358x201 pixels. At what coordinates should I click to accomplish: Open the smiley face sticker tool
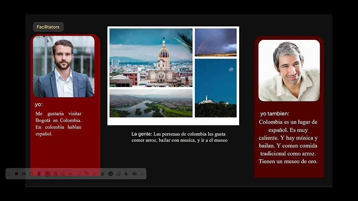tap(110, 174)
